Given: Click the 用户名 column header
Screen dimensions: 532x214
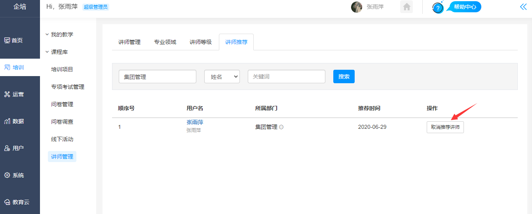Looking at the screenshot, I should [195, 108].
